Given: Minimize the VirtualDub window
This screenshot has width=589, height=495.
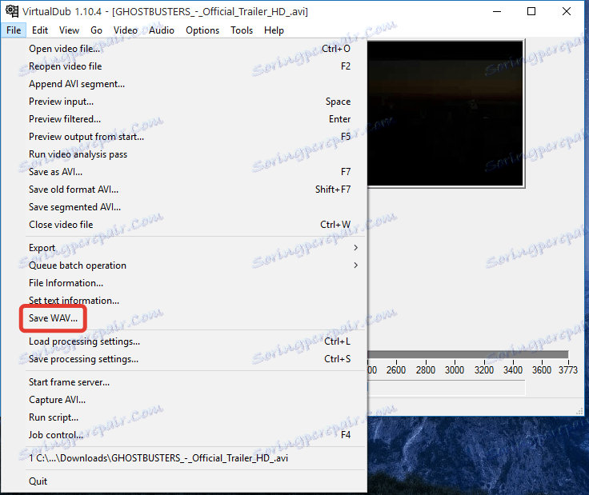Looking at the screenshot, I should pos(497,12).
